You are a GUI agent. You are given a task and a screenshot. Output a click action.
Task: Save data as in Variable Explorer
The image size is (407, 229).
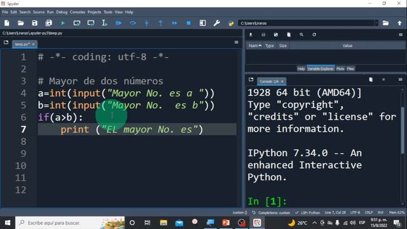coord(276,34)
